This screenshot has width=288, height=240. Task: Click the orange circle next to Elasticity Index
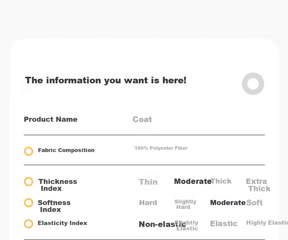(29, 224)
